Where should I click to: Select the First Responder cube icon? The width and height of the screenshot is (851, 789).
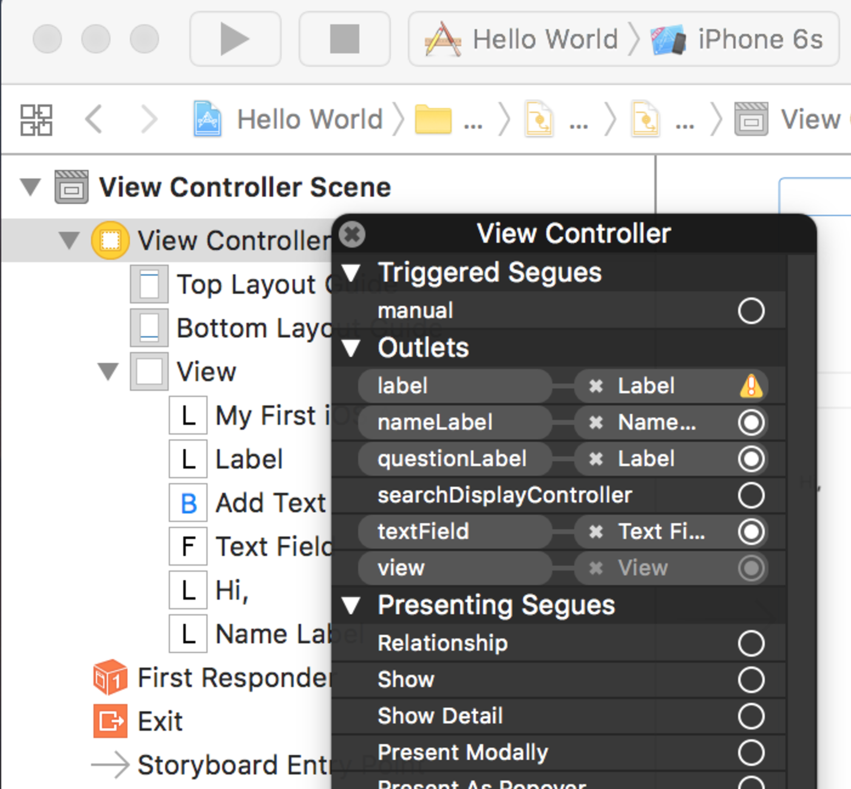110,677
